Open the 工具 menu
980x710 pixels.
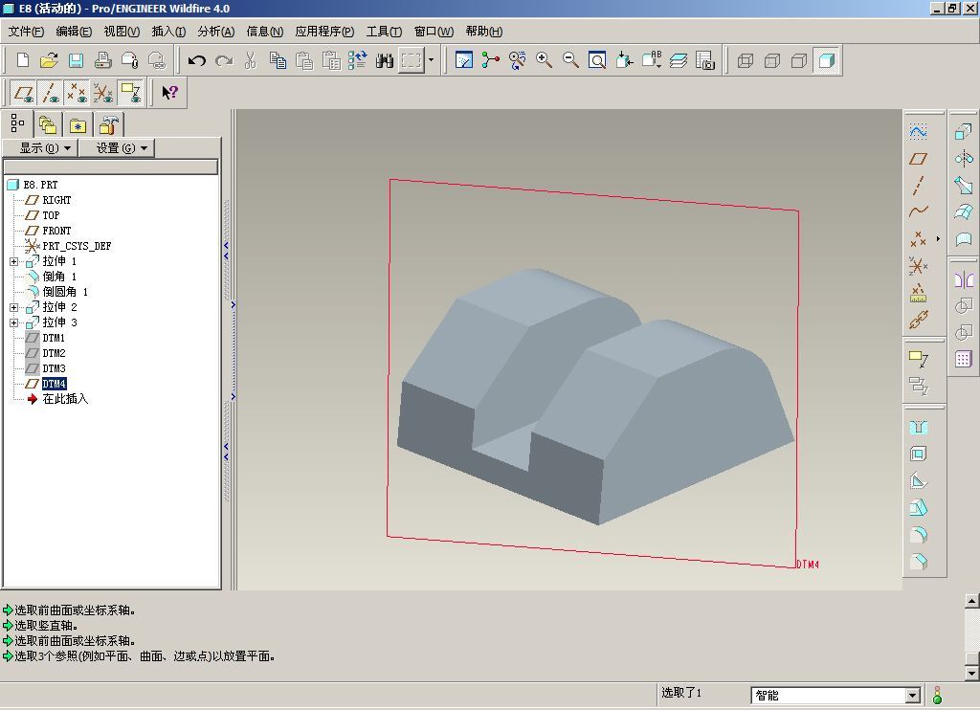coord(384,32)
